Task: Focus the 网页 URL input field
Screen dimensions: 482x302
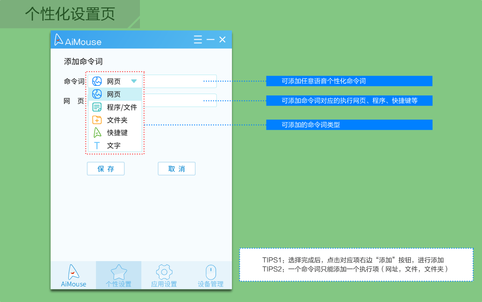Action: coord(180,101)
